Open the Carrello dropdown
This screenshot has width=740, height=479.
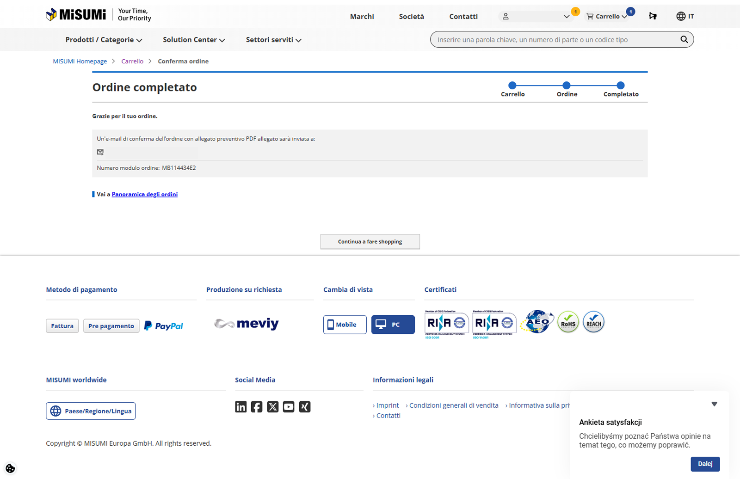(x=607, y=16)
